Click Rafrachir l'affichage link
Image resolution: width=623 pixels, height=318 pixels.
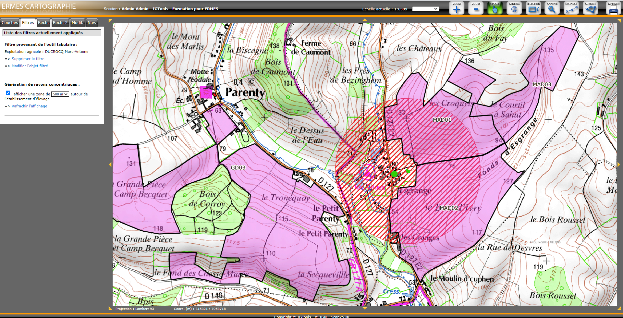[x=29, y=106]
